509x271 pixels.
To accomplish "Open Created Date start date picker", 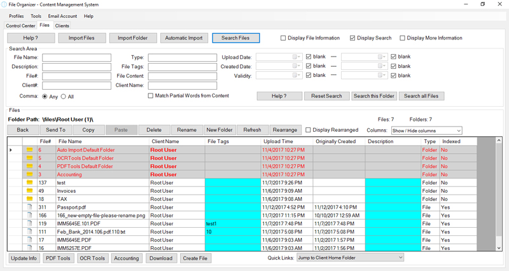I will [297, 66].
